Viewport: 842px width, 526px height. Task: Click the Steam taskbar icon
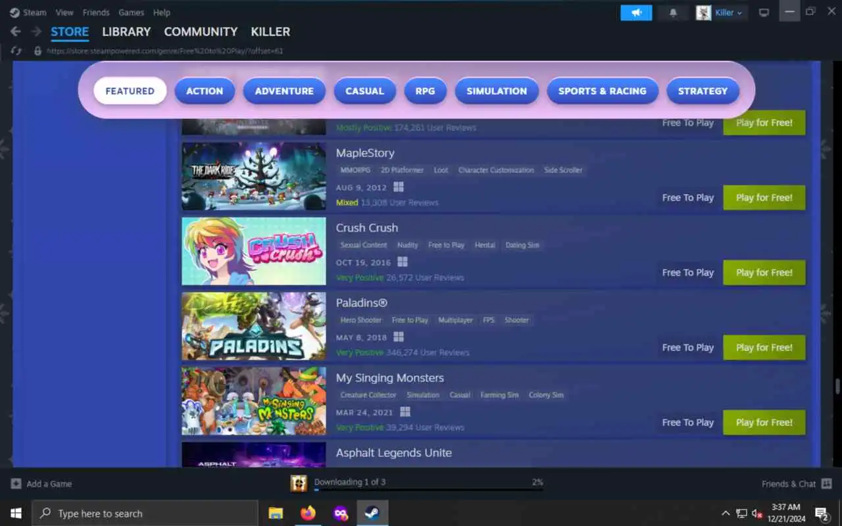coord(372,514)
